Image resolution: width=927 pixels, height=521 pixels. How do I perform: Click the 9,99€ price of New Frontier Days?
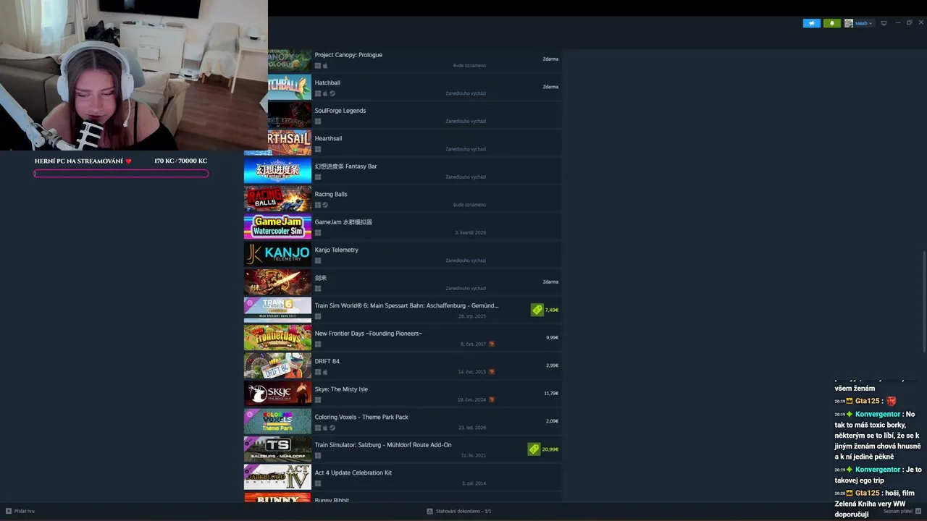[x=552, y=337]
